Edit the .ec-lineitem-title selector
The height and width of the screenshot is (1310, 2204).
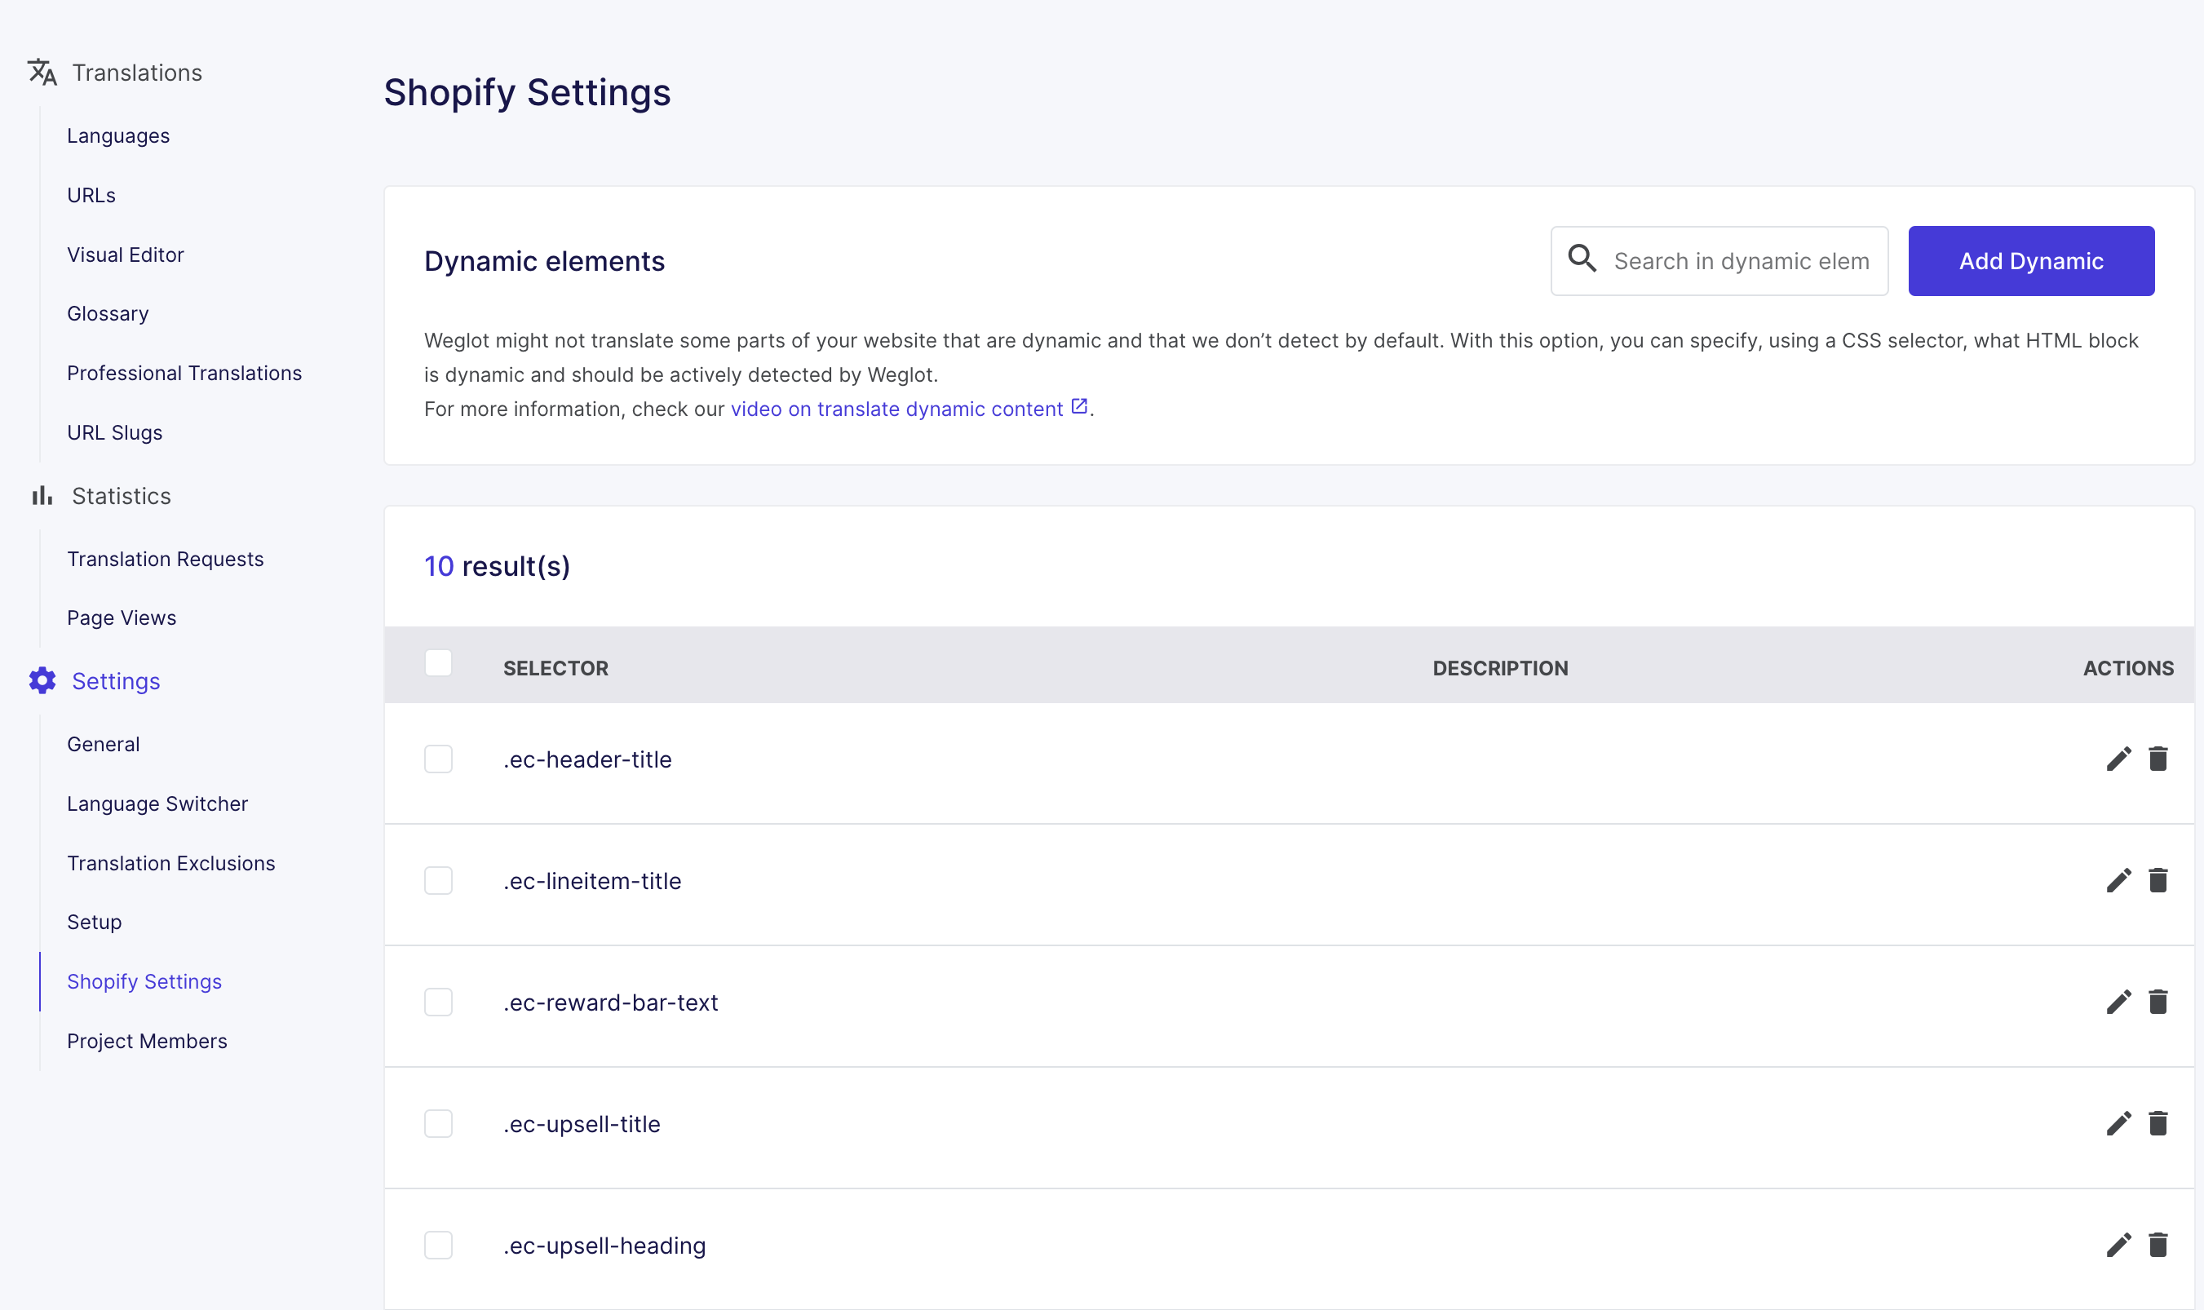[x=2118, y=880]
